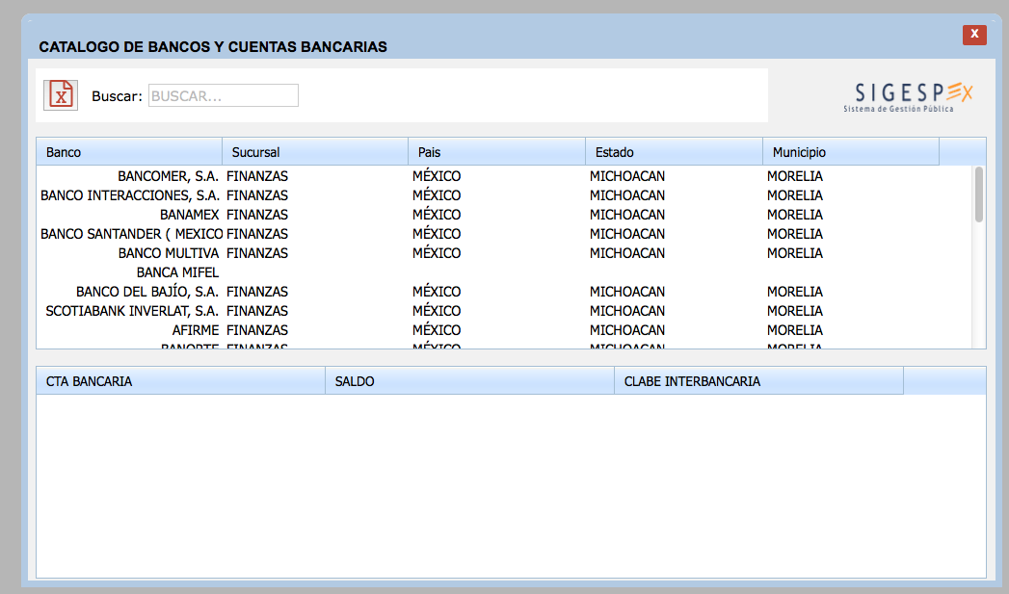Viewport: 1009px width, 594px height.
Task: Click MÉXICO in the BANCO SANTANDER row
Action: coord(437,234)
